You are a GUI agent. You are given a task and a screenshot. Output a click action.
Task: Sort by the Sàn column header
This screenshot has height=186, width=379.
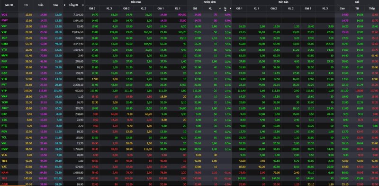pyautogui.click(x=55, y=5)
